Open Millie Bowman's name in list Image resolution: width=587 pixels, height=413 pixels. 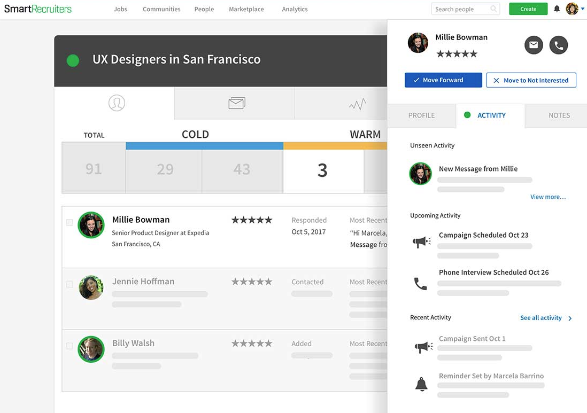pyautogui.click(x=141, y=220)
